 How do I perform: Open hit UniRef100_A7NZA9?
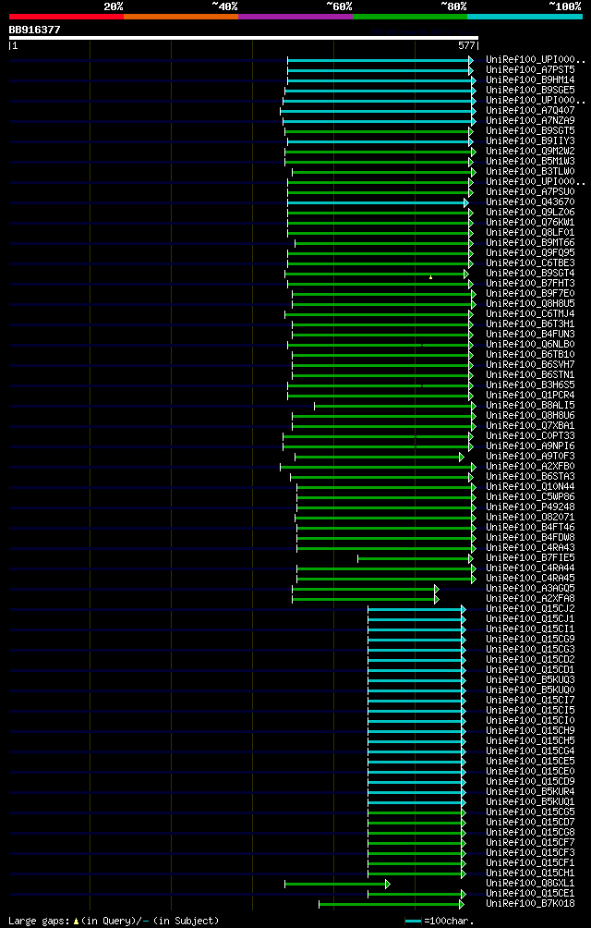530,120
